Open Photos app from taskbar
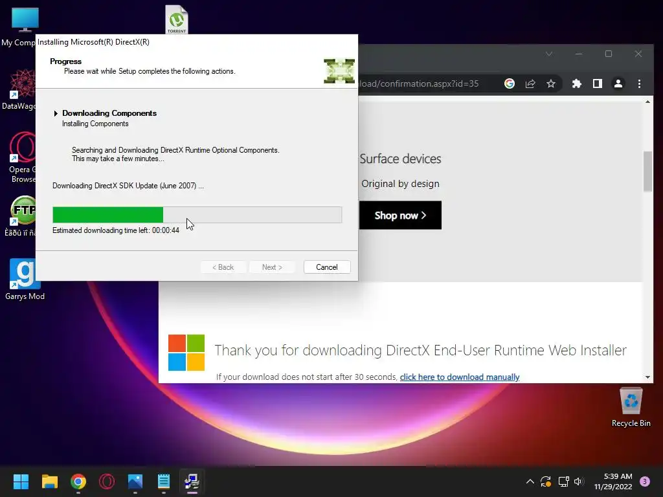Image resolution: width=663 pixels, height=497 pixels. coord(135,481)
